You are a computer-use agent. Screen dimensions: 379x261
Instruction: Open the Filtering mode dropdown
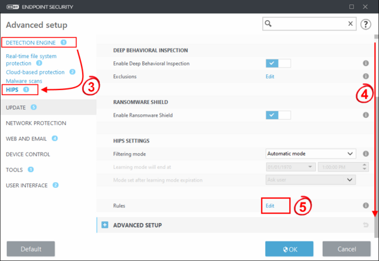(x=311, y=153)
